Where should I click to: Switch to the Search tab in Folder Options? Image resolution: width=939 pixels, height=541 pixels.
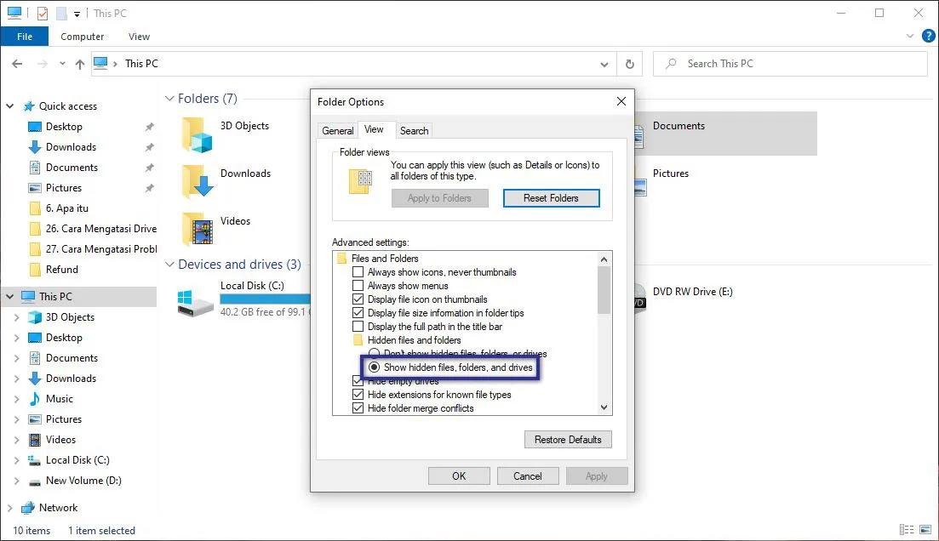(x=414, y=129)
